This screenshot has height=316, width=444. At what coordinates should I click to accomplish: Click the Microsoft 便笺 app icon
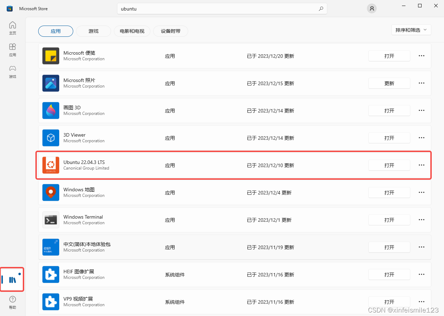pos(51,56)
